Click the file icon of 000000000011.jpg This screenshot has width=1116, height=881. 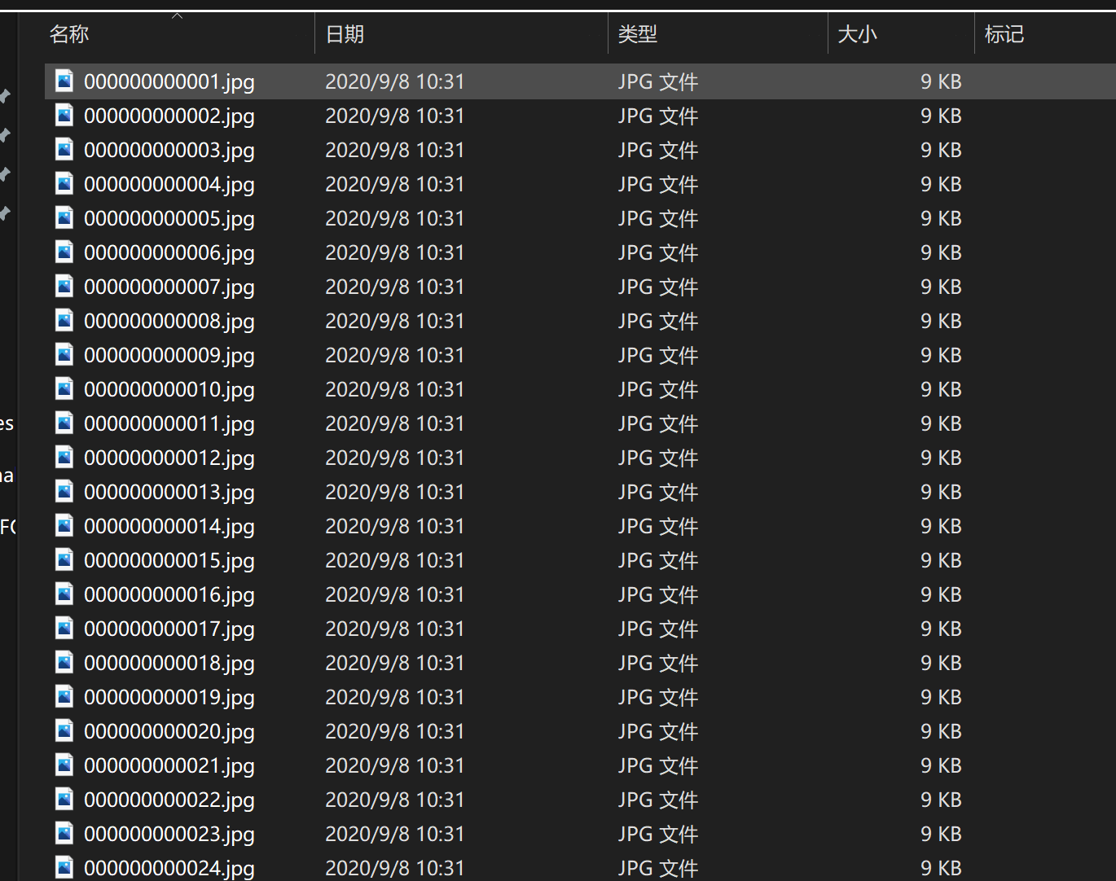[x=64, y=423]
